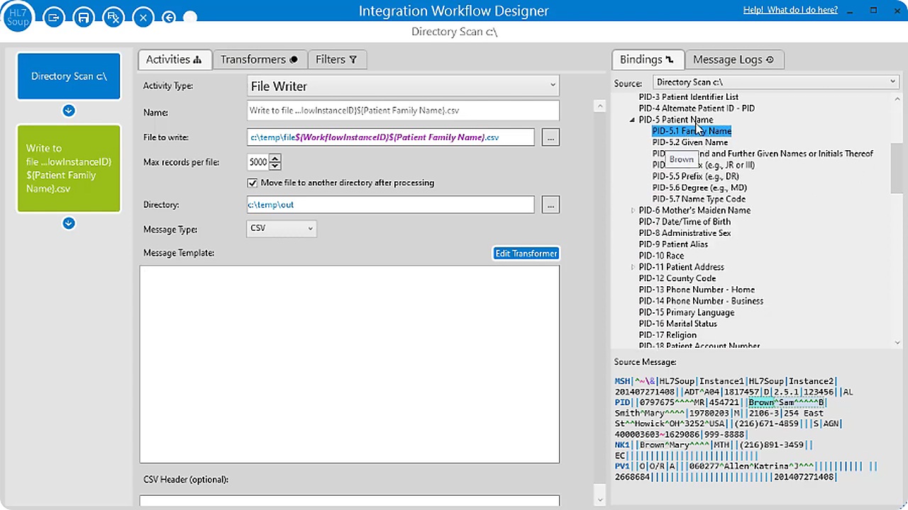Click the exit/export arrow toolbar icon
Image resolution: width=908 pixels, height=510 pixels.
pos(54,17)
